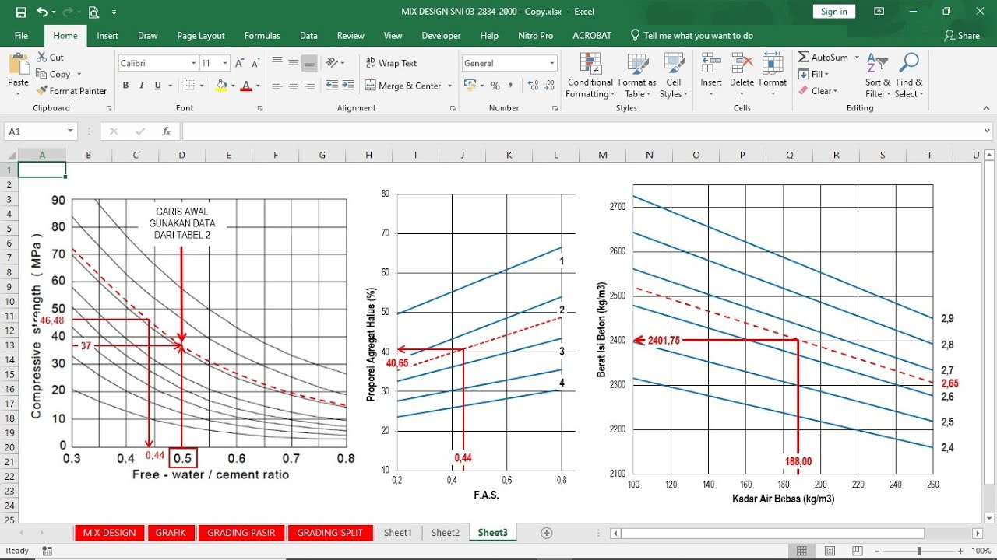
Task: Toggle underline formatting
Action: pyautogui.click(x=158, y=86)
